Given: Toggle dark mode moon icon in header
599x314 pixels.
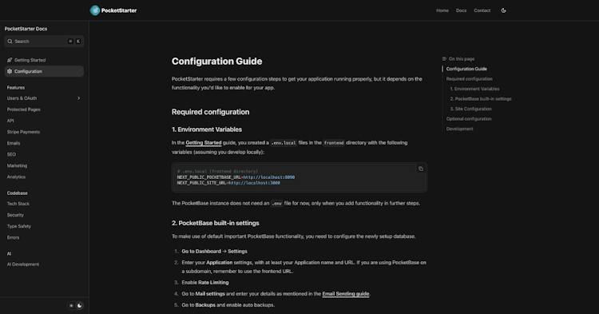Looking at the screenshot, I should coord(503,10).
